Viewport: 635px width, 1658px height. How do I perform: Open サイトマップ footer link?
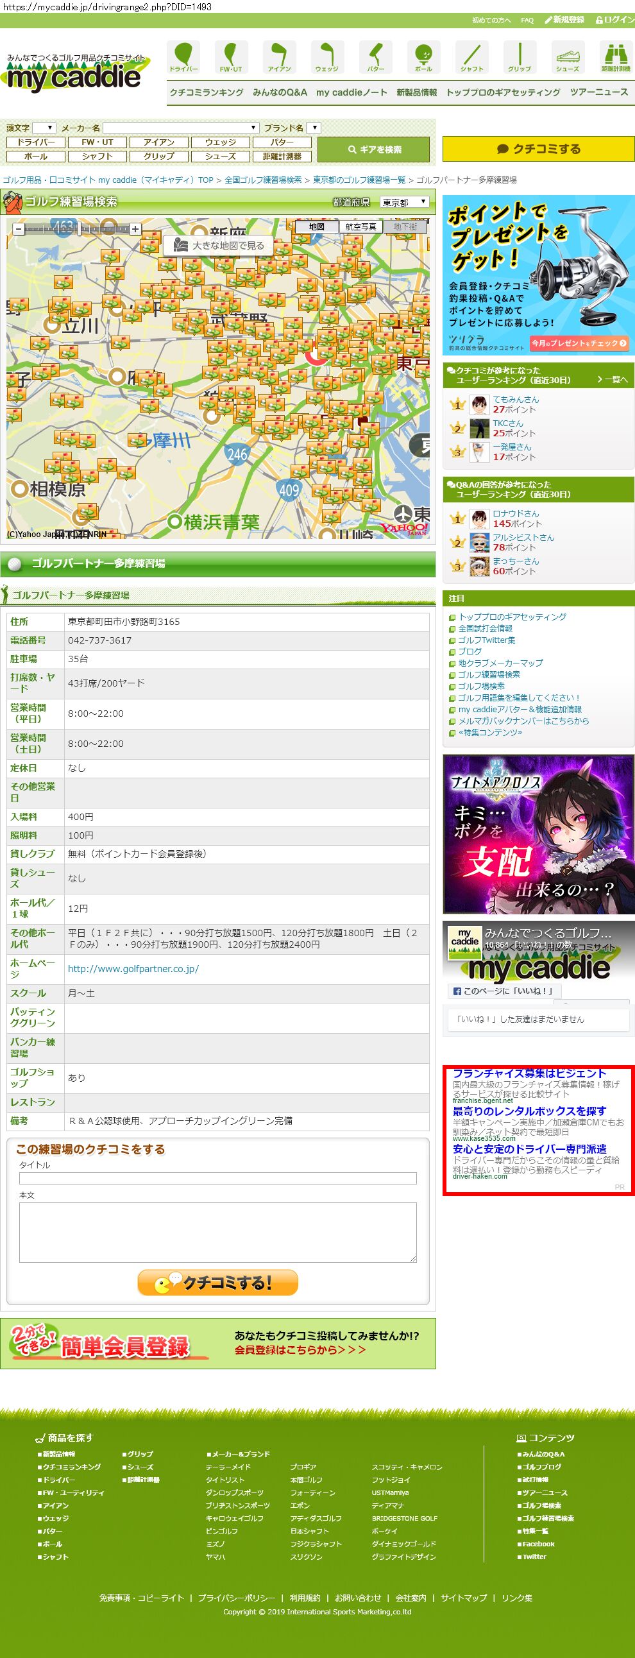pyautogui.click(x=464, y=1598)
